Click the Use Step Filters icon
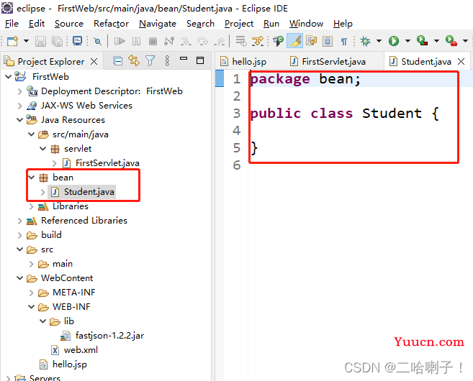473x381 pixels. tap(258, 41)
